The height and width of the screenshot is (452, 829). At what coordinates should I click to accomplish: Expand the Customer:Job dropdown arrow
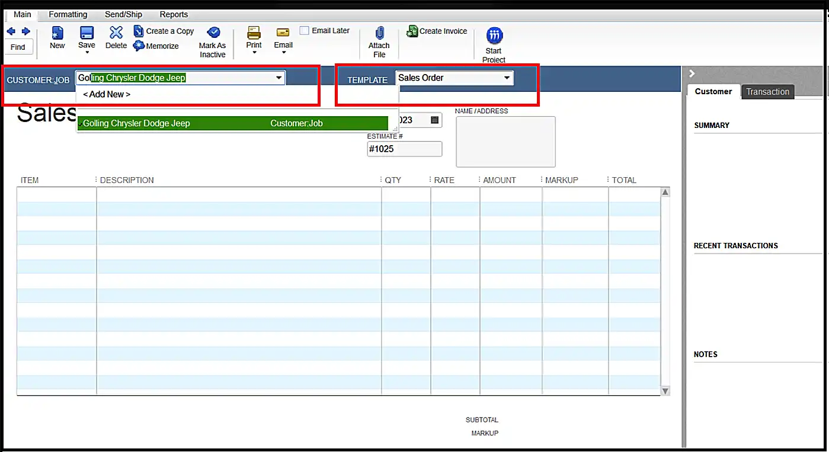279,78
